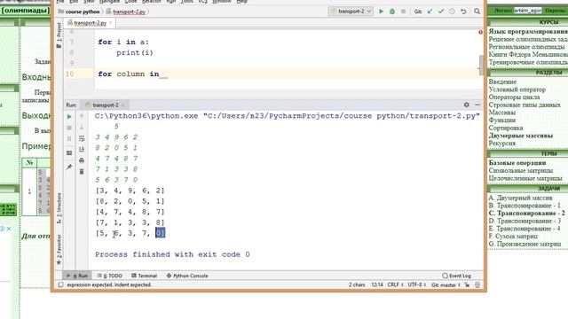Open the Favorites side tool window

(x=59, y=250)
